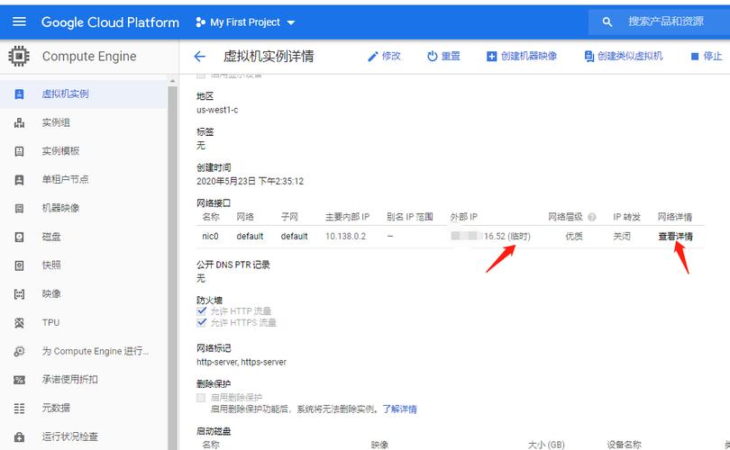730x450 pixels.
Task: Click the internal IP 10.138.0.2
Action: point(345,236)
